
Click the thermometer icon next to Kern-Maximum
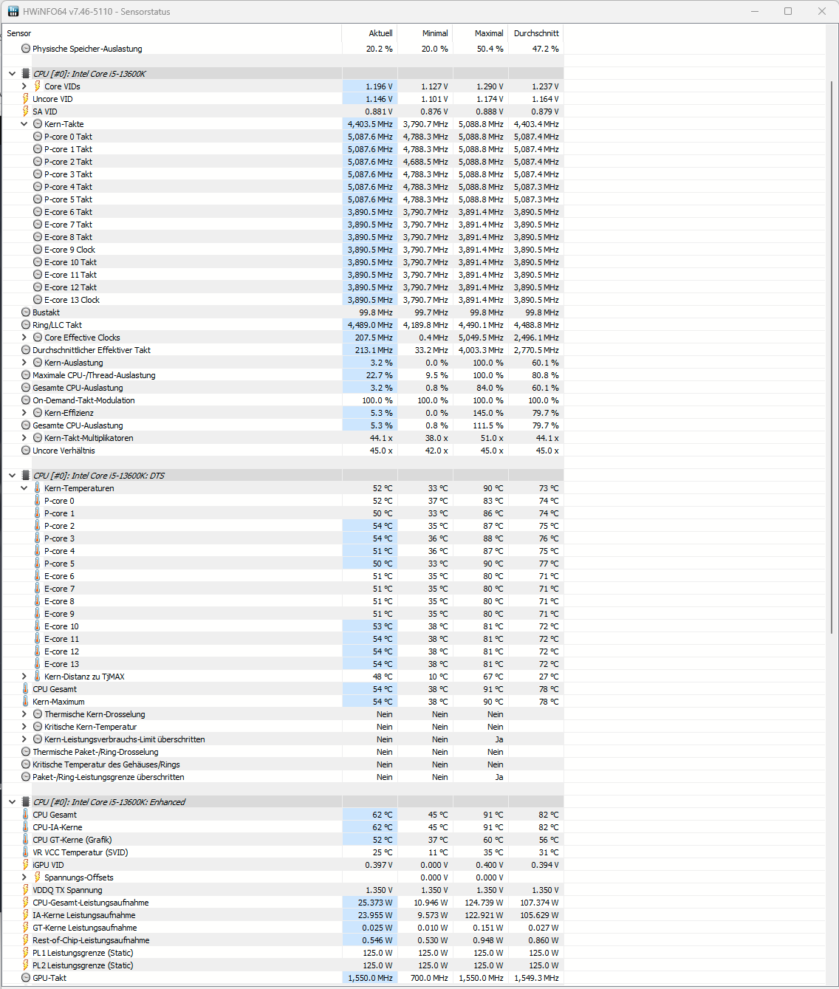[x=26, y=702]
